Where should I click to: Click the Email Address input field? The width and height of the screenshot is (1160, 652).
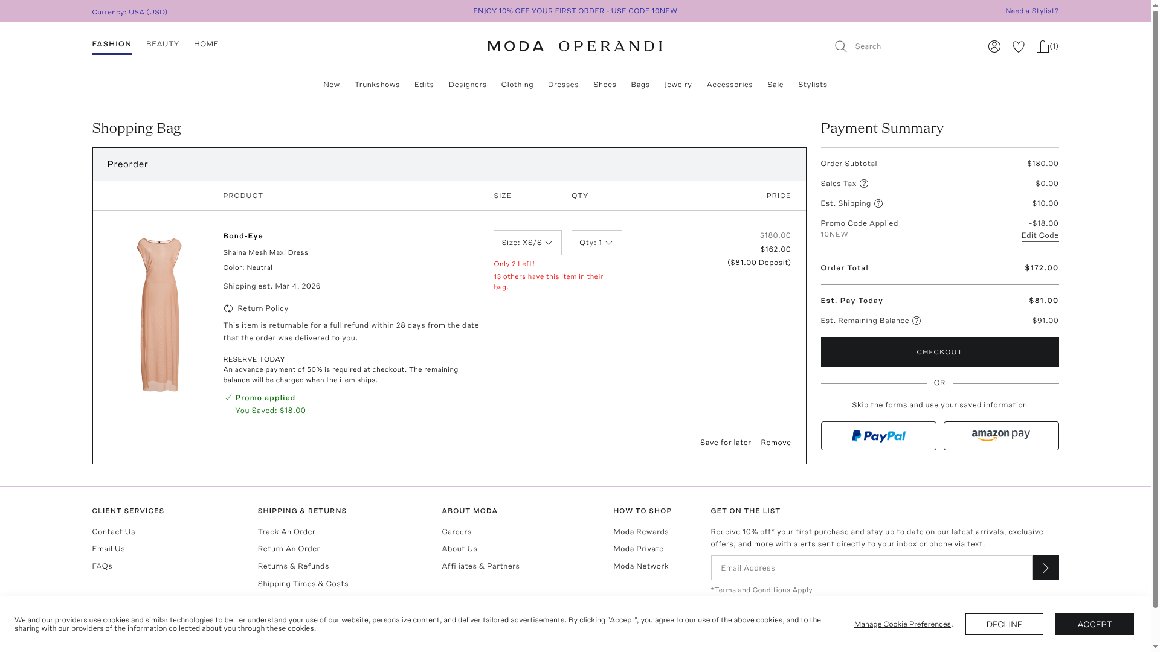871,568
